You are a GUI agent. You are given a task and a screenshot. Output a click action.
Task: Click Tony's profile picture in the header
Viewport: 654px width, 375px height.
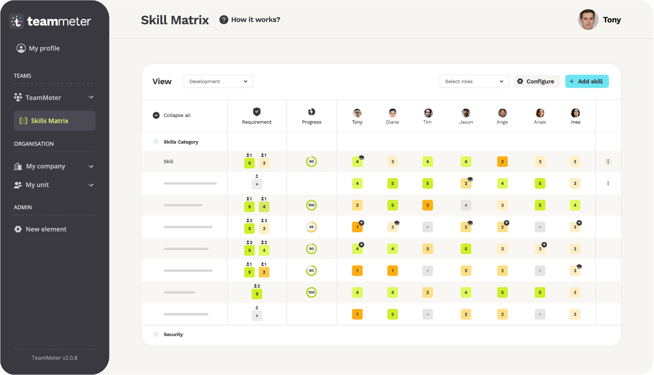[588, 20]
